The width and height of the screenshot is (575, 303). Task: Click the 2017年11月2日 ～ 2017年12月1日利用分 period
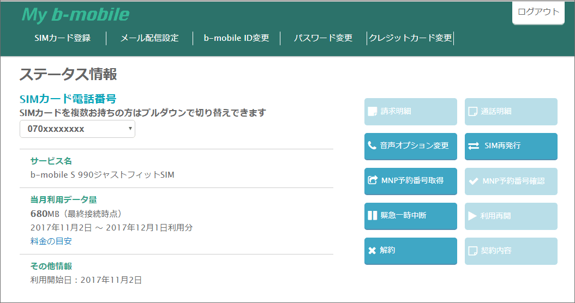pyautogui.click(x=111, y=228)
